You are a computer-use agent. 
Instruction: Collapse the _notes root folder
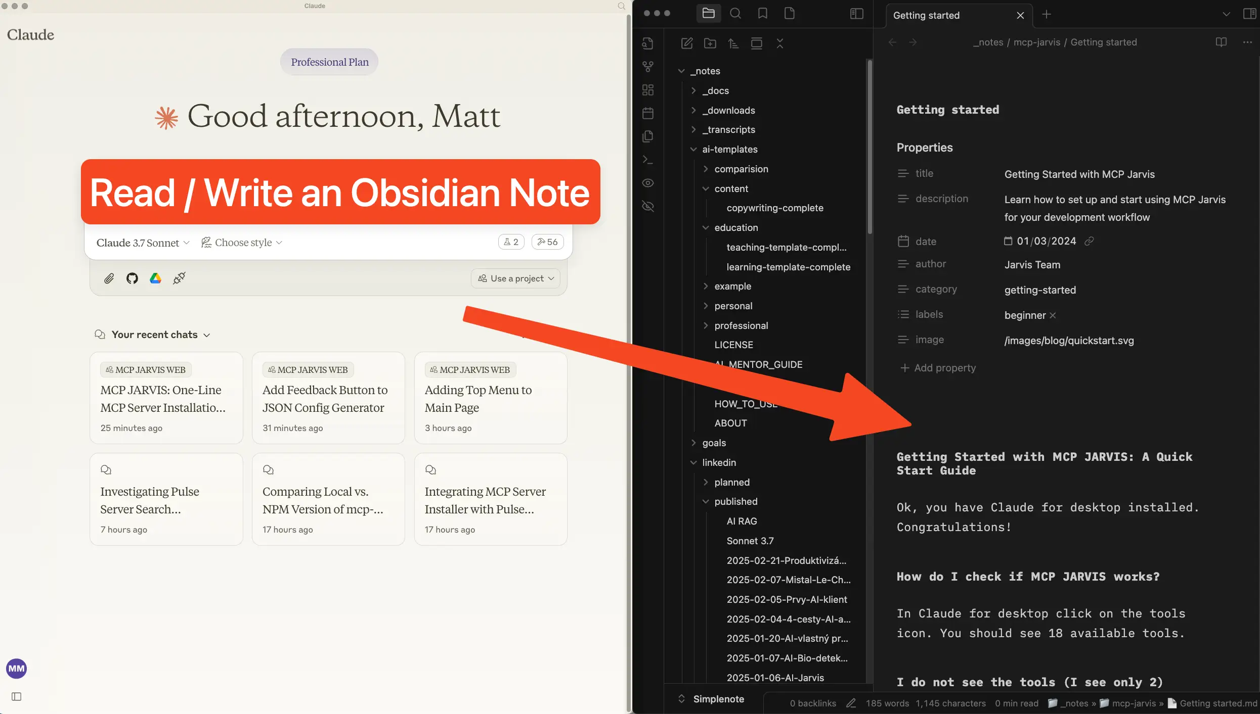click(x=681, y=71)
